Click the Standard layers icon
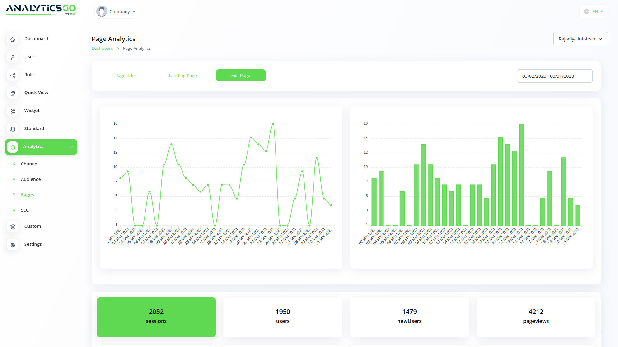The image size is (618, 347). tap(13, 129)
